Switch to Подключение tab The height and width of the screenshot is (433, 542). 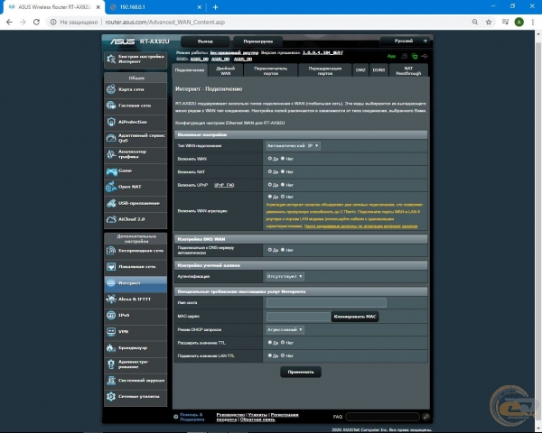click(x=190, y=70)
